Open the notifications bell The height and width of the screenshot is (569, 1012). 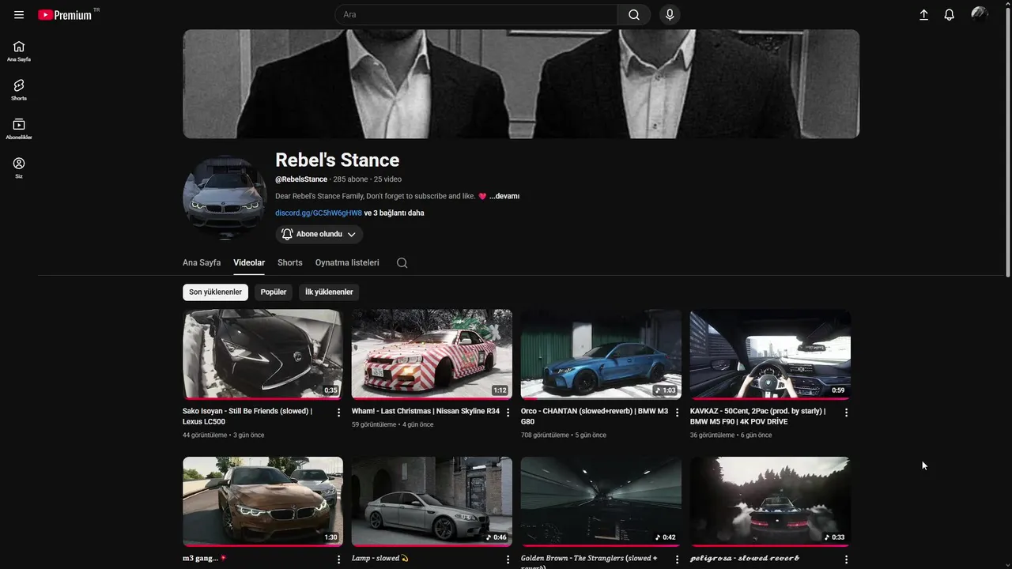pyautogui.click(x=950, y=15)
